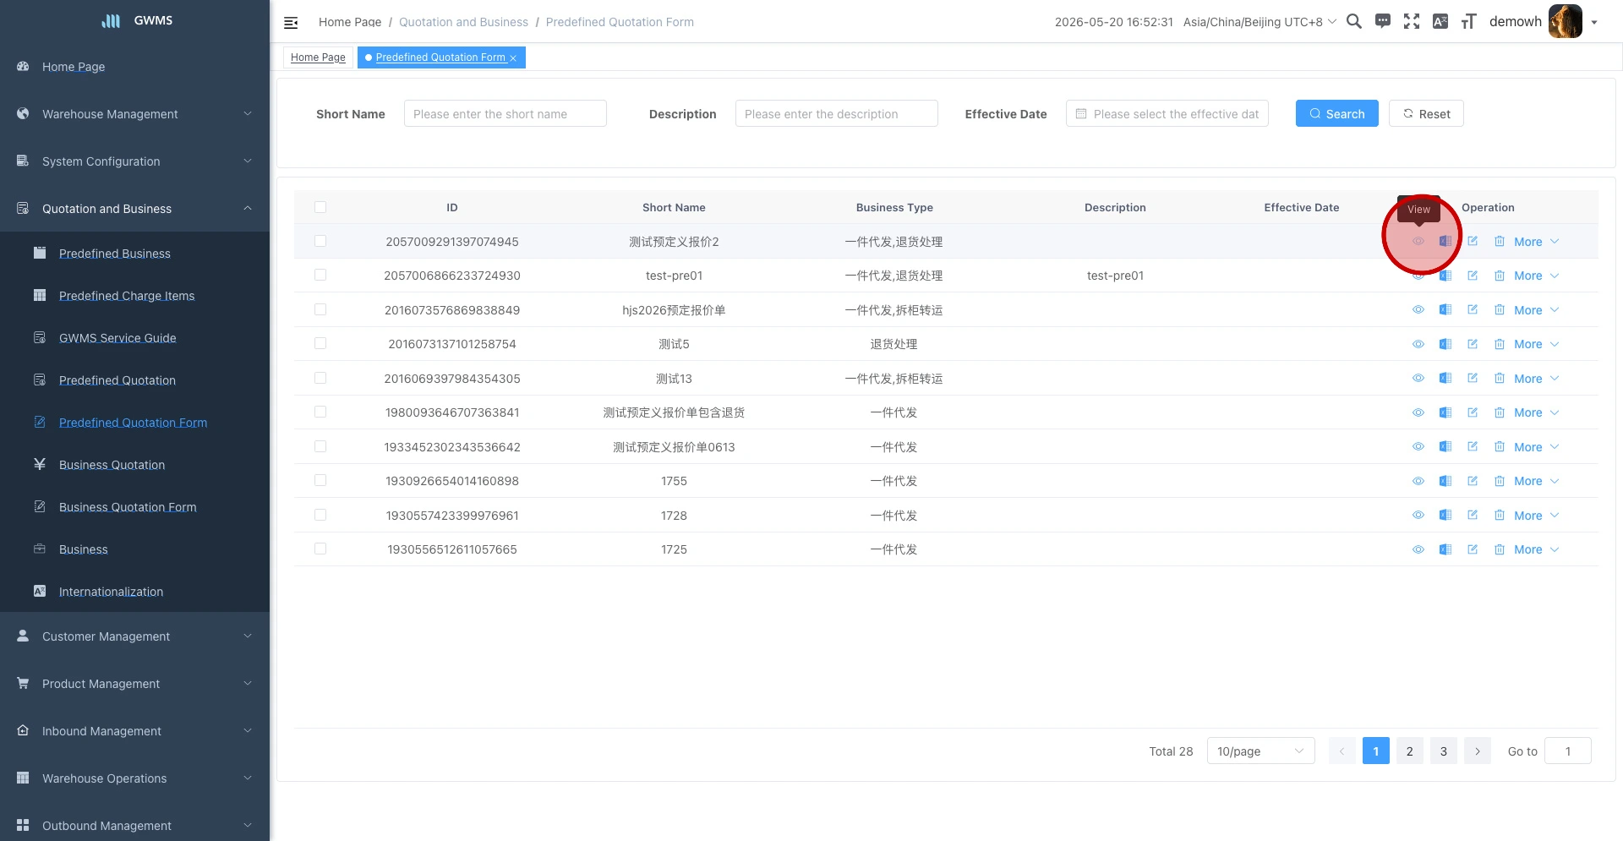Focus the Short Name input field
The width and height of the screenshot is (1623, 841).
(505, 113)
